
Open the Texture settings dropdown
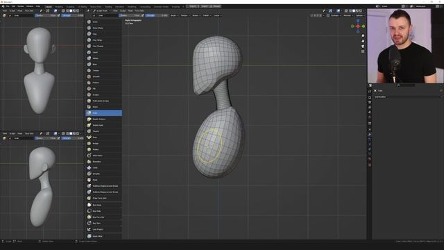(185, 15)
